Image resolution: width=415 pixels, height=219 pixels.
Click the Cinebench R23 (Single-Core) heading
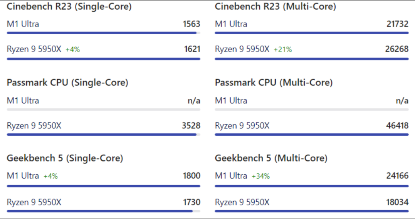click(69, 6)
